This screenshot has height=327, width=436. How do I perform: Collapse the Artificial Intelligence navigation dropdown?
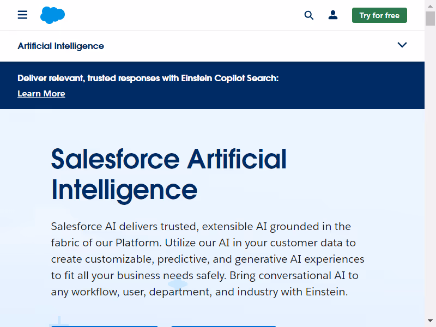tap(402, 45)
